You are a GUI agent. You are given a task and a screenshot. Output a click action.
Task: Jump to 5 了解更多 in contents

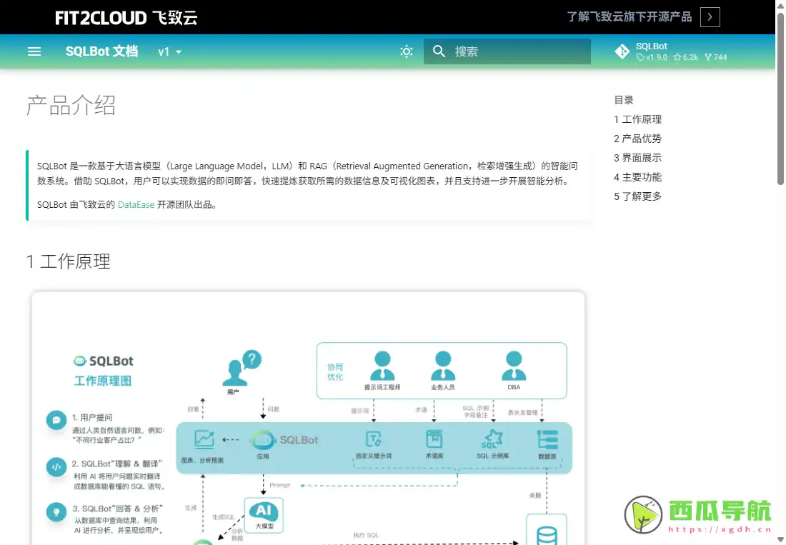[637, 196]
